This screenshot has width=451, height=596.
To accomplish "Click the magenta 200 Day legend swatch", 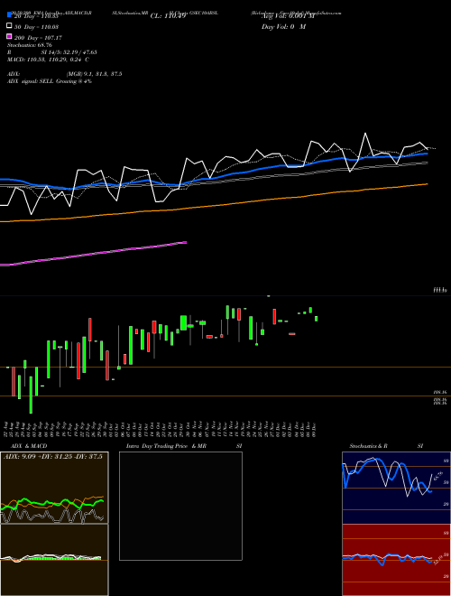I will pos(10,36).
